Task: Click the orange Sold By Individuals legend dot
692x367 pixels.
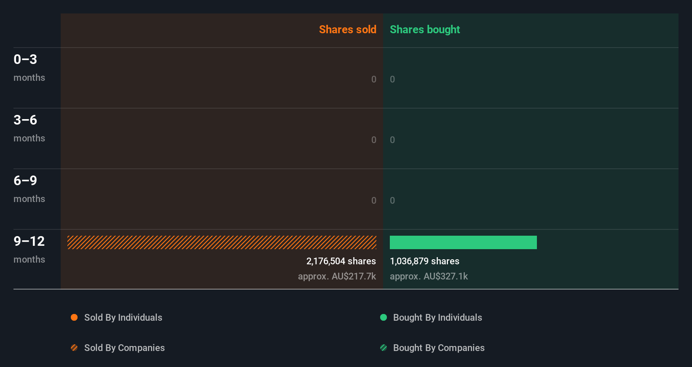Action: coord(74,317)
